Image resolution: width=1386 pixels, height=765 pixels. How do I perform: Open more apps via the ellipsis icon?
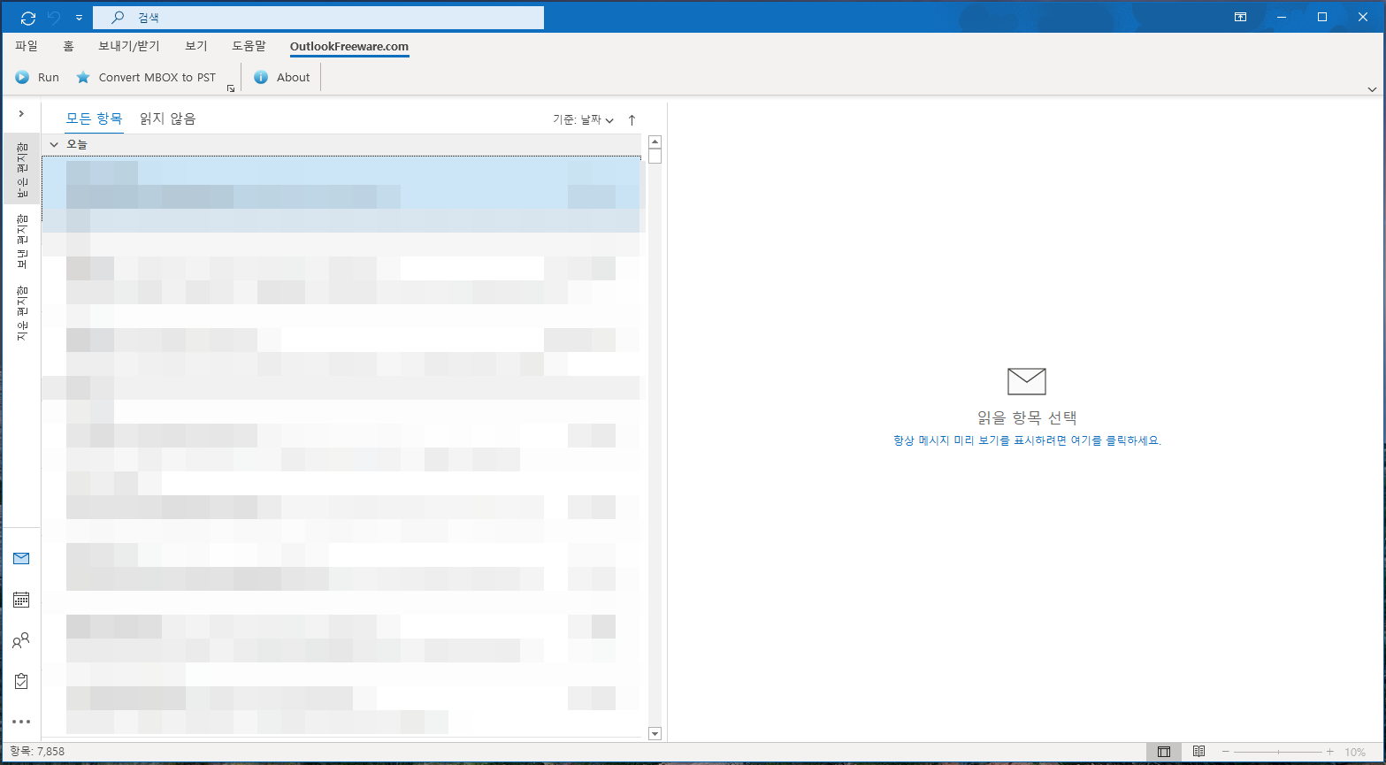click(x=22, y=721)
